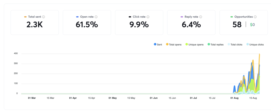
Task: Click the 01 May axis label
Action: pyautogui.click(x=113, y=98)
